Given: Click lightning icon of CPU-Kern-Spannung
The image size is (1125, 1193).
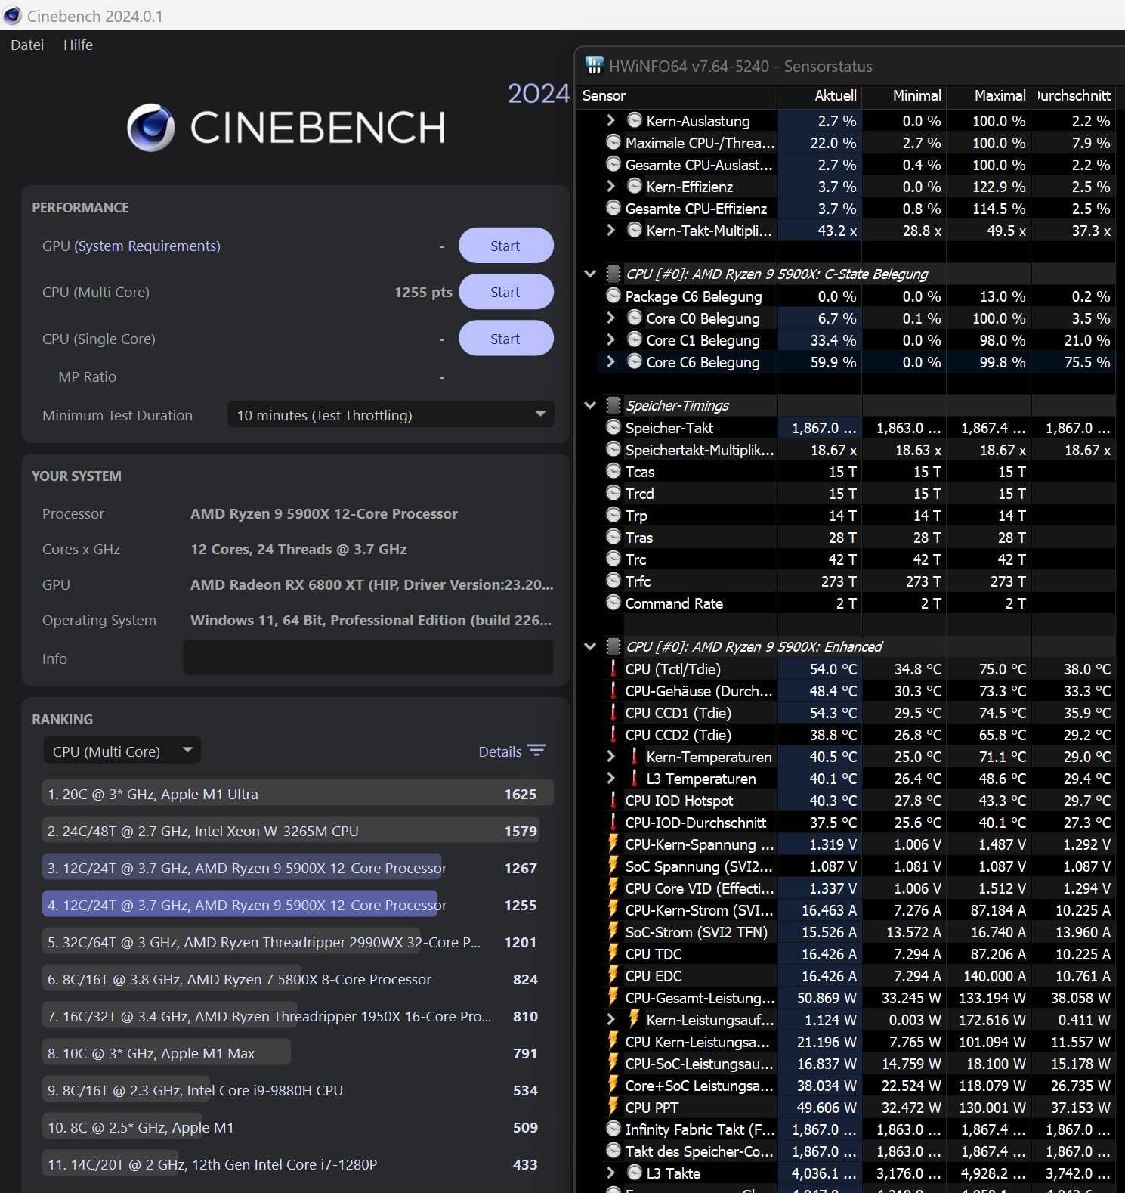Looking at the screenshot, I should 613,844.
